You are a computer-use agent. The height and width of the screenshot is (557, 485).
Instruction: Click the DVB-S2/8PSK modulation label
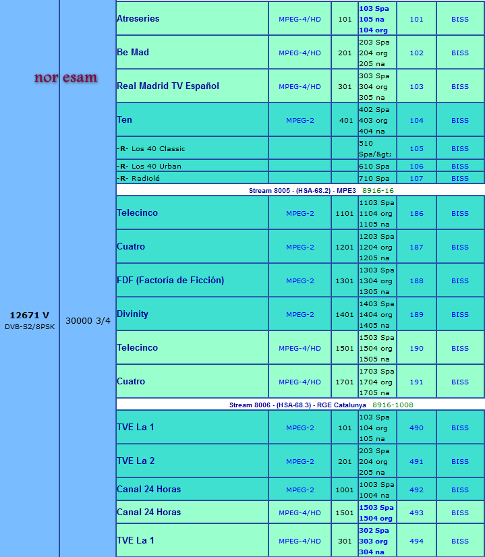click(30, 327)
